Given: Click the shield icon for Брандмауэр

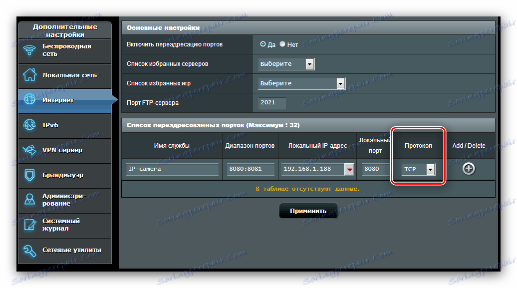Looking at the screenshot, I should tap(29, 175).
